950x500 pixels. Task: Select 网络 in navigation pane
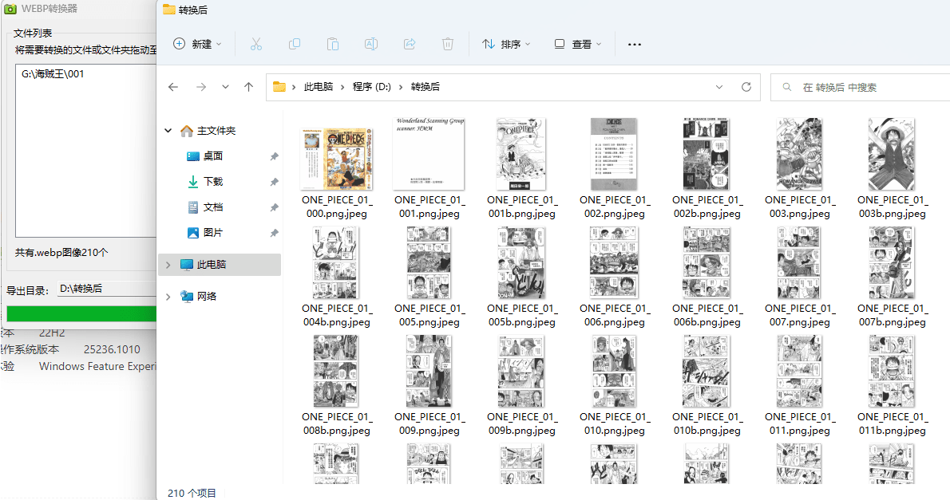207,297
